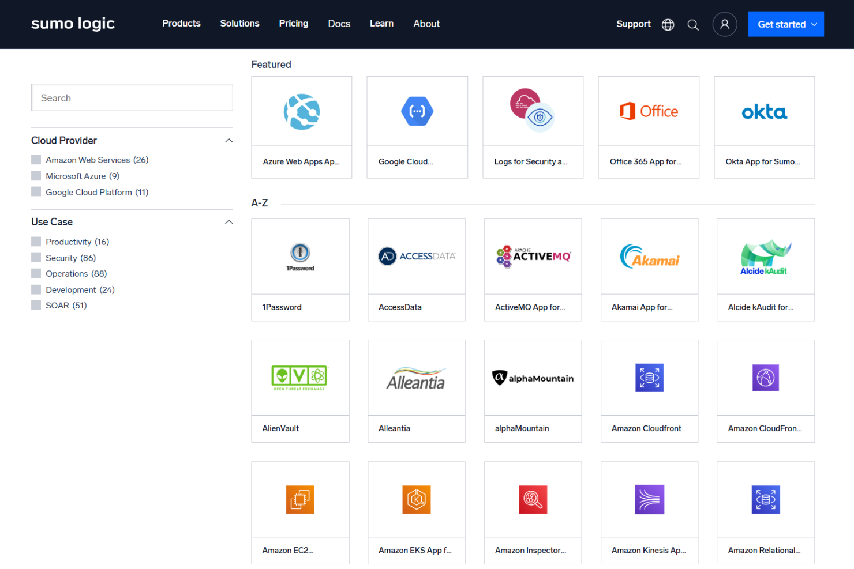The width and height of the screenshot is (854, 569).
Task: Open the language globe selector
Action: tap(668, 25)
